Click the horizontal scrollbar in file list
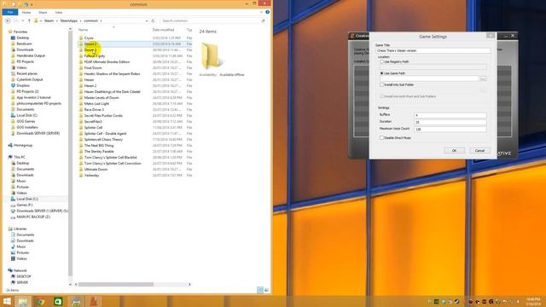 [116, 284]
